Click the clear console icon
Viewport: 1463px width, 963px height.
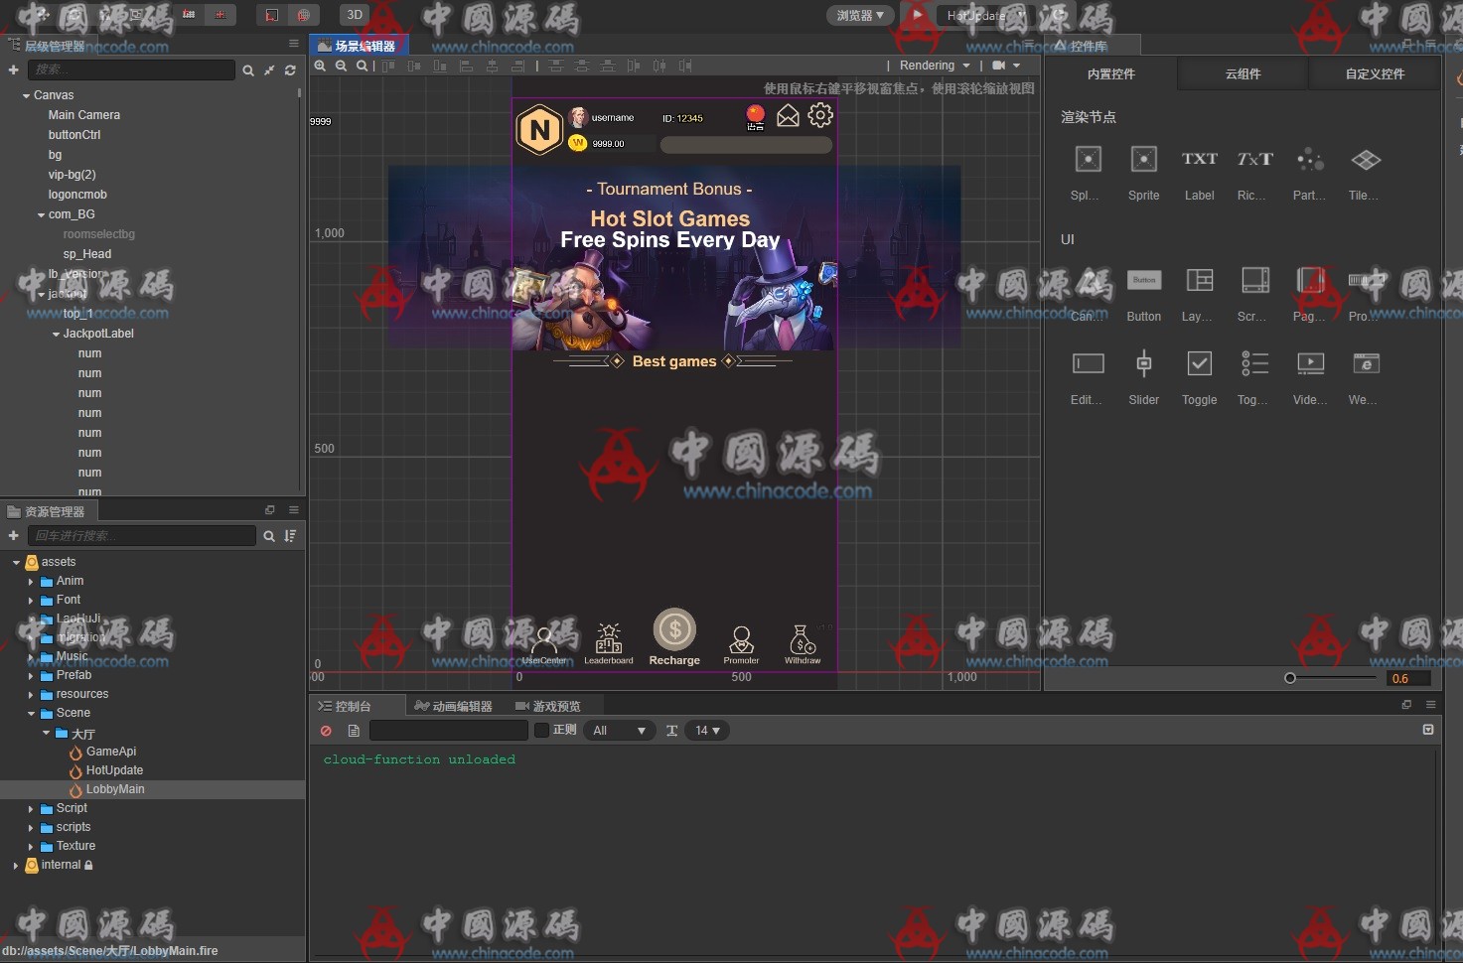point(326,731)
